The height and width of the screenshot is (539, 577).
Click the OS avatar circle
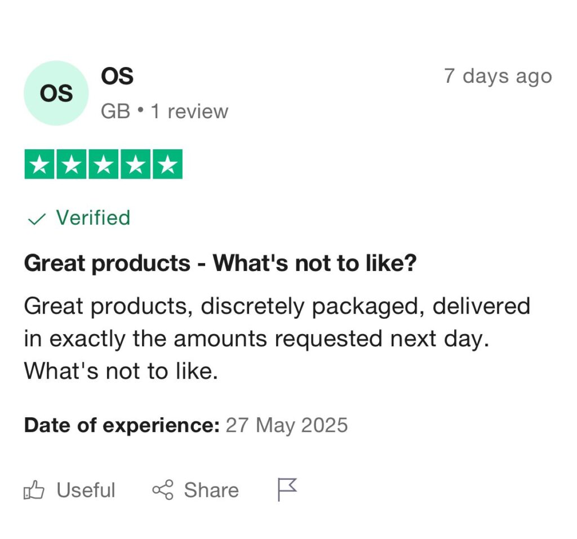[x=56, y=93]
